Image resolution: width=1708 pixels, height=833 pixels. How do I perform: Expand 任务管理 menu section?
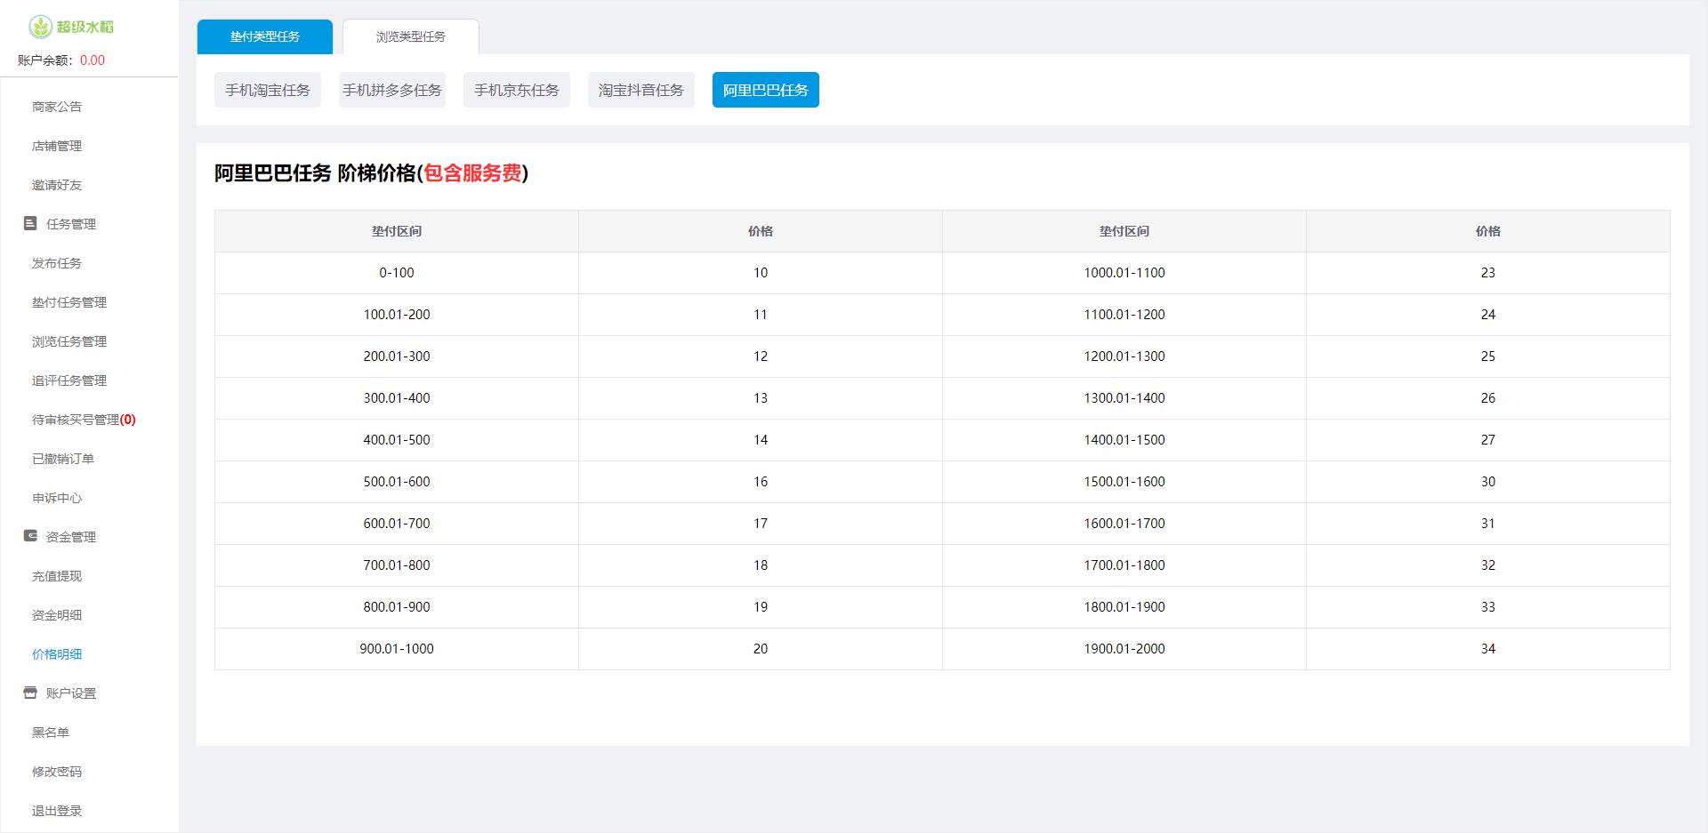[x=71, y=224]
